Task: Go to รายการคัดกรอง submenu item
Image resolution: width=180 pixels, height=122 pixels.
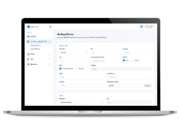Action: click(35, 49)
